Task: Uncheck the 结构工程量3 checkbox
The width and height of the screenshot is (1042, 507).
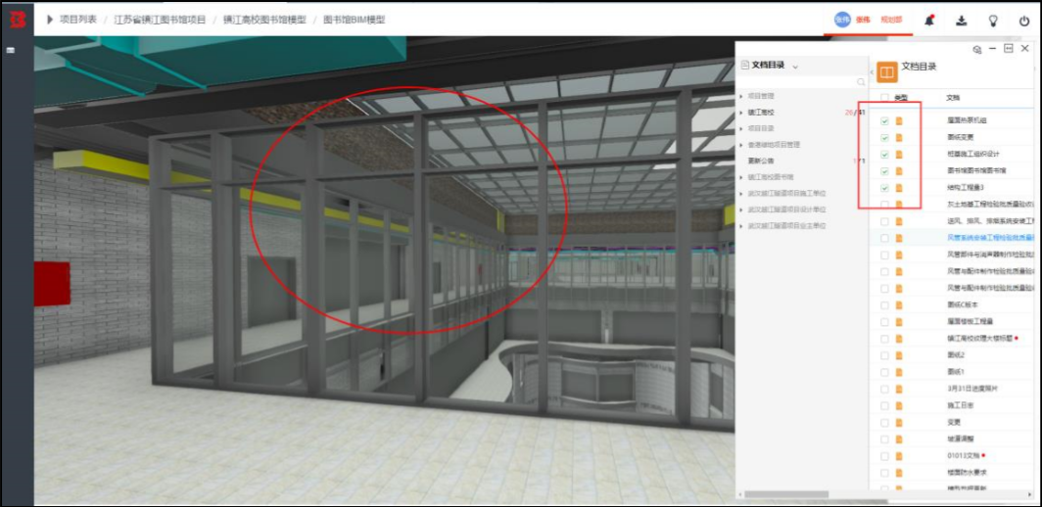Action: pos(884,188)
